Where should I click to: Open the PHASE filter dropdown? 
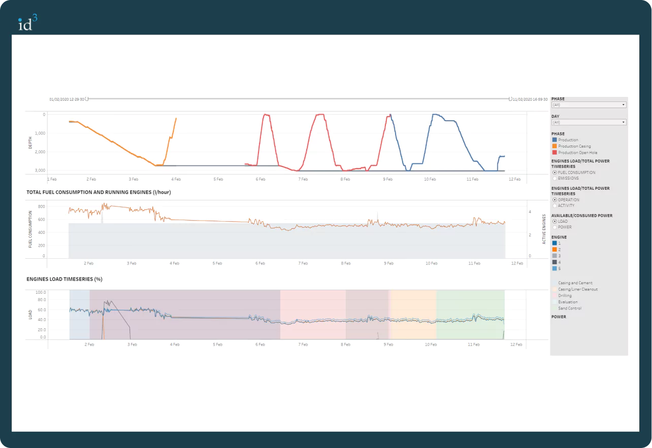click(x=589, y=105)
